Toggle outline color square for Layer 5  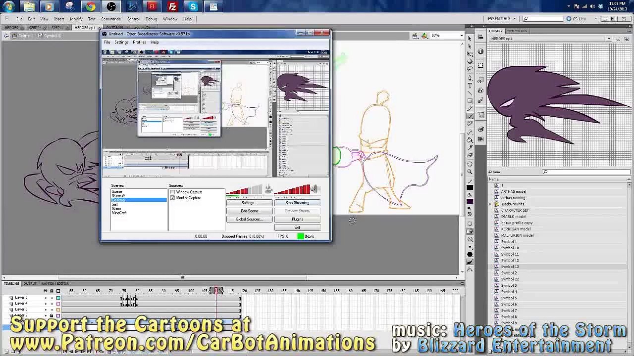click(58, 298)
